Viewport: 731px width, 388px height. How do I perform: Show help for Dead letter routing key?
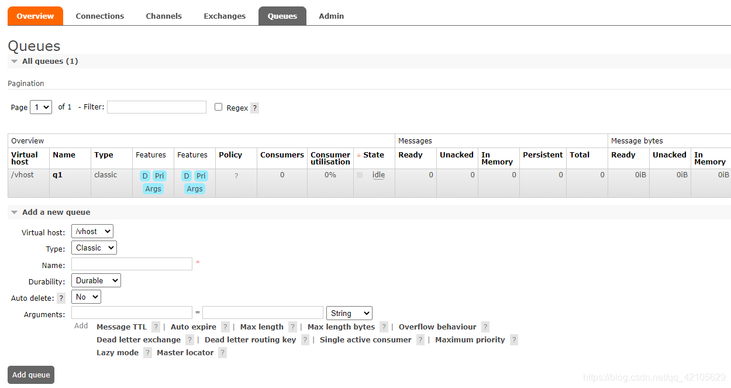point(305,340)
